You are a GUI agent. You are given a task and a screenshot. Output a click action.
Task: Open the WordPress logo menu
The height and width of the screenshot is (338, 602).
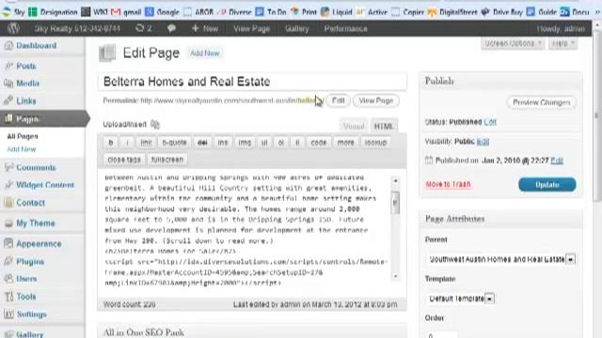click(x=13, y=28)
